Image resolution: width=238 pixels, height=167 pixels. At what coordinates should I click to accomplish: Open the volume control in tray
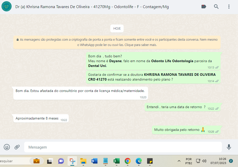[204, 161]
